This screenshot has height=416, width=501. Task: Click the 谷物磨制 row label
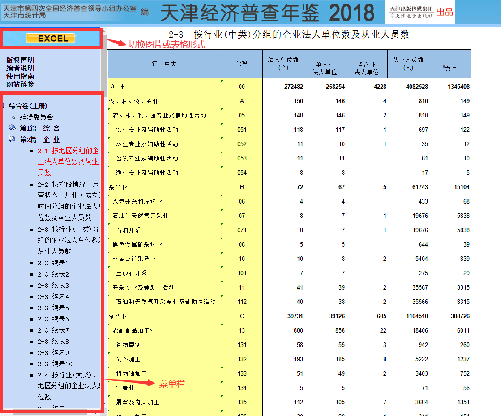(x=128, y=345)
